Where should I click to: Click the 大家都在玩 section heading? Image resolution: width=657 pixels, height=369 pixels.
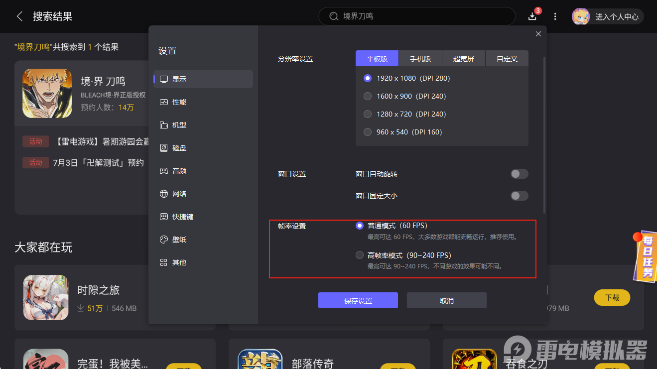click(x=44, y=247)
